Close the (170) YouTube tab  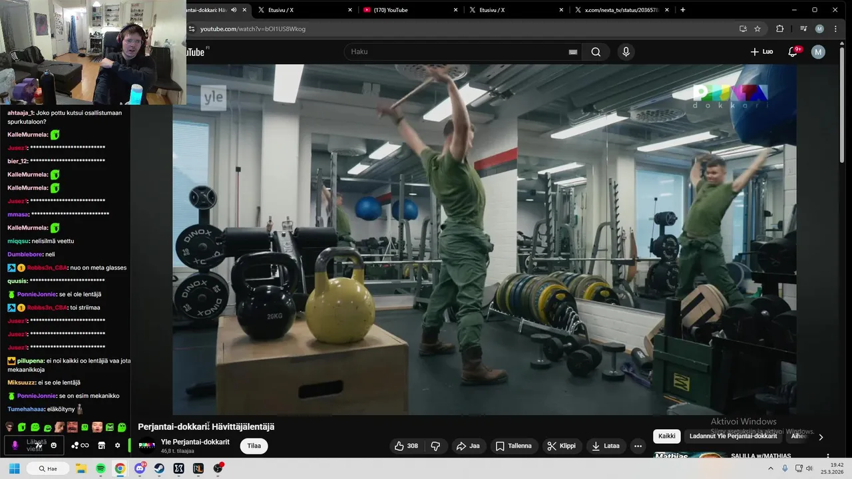click(456, 10)
